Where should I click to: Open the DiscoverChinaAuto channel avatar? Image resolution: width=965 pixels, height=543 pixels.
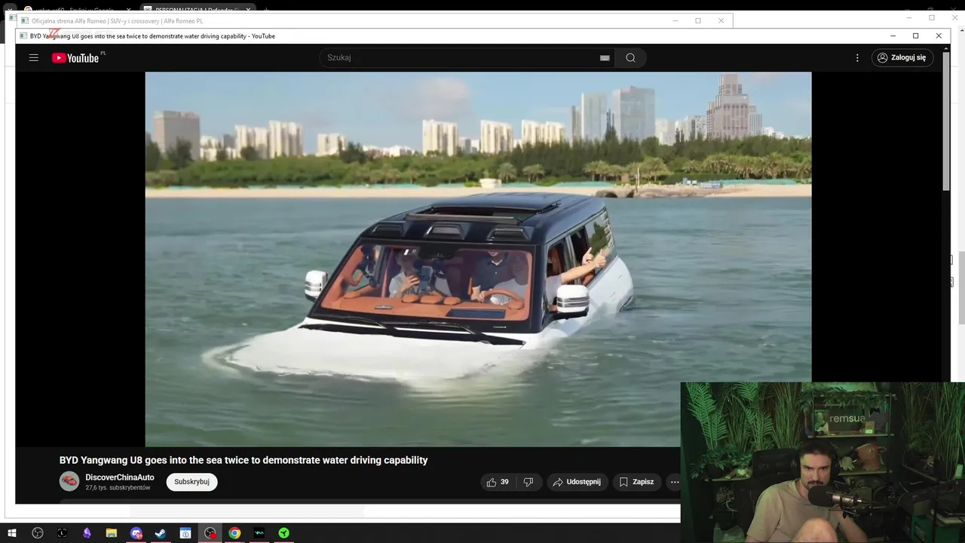click(69, 481)
